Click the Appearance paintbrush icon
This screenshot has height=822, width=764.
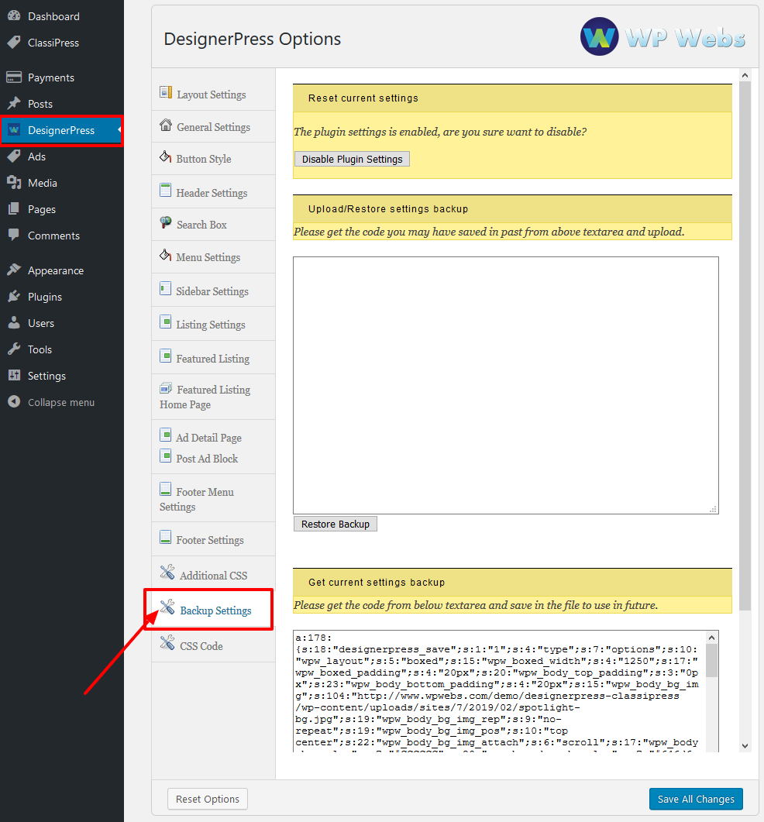click(x=14, y=270)
